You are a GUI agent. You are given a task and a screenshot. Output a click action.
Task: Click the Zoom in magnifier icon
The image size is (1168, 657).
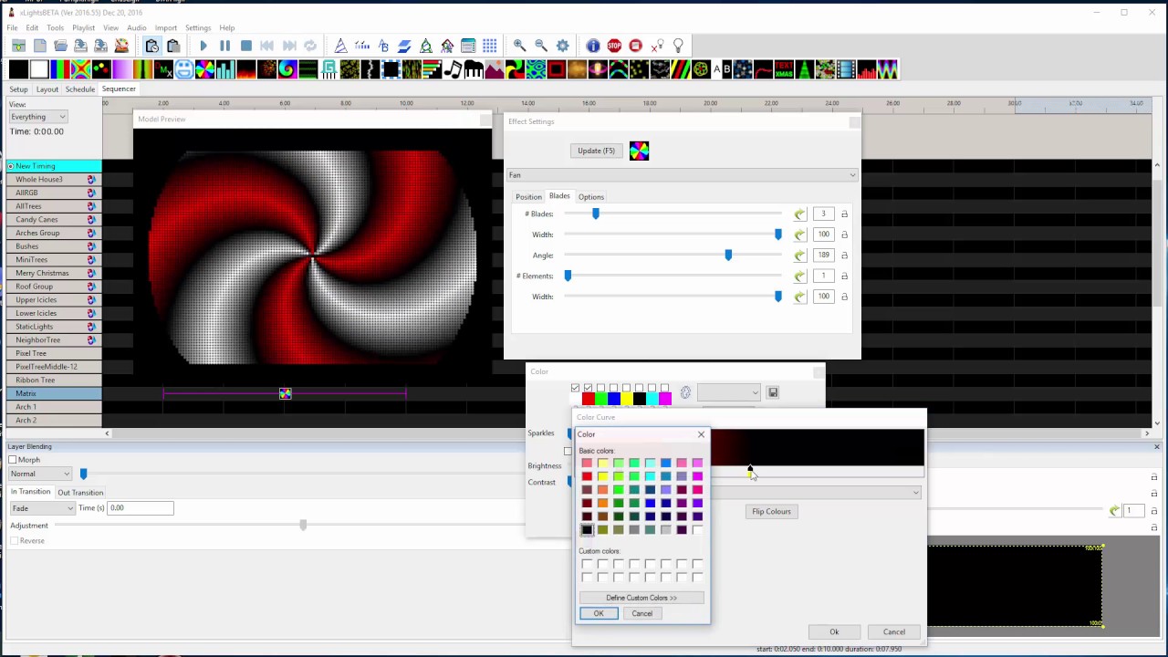point(519,46)
